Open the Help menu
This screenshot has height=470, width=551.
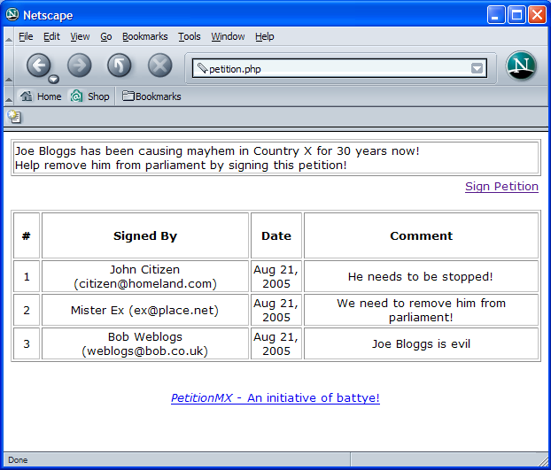[x=264, y=36]
